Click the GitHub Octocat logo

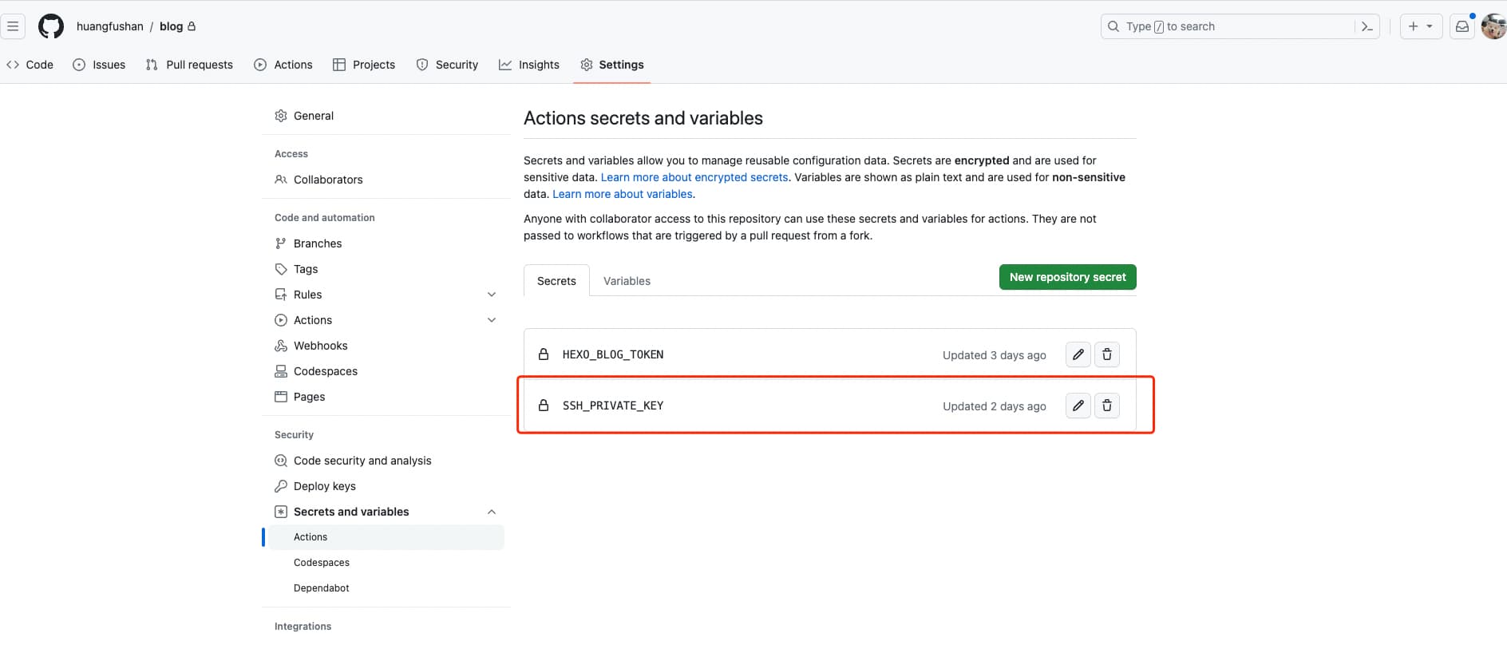click(x=51, y=26)
